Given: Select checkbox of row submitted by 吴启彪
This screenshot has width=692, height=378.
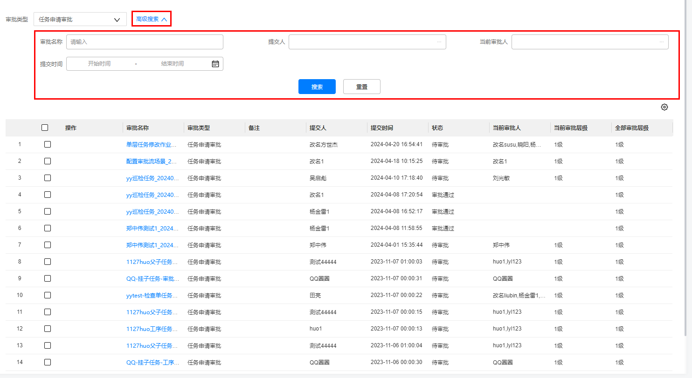Looking at the screenshot, I should click(x=48, y=178).
